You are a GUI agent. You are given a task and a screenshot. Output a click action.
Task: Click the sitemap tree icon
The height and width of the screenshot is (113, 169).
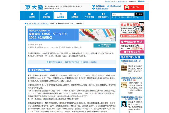108,6
